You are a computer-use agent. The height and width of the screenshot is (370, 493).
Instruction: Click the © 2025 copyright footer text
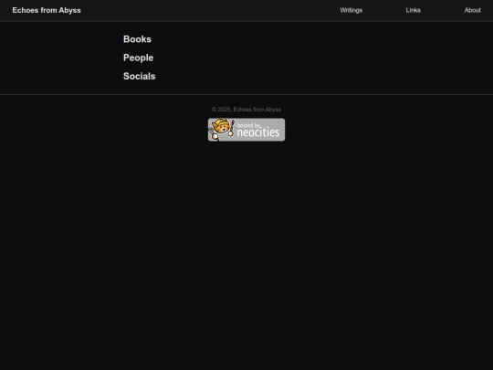pyautogui.click(x=246, y=110)
